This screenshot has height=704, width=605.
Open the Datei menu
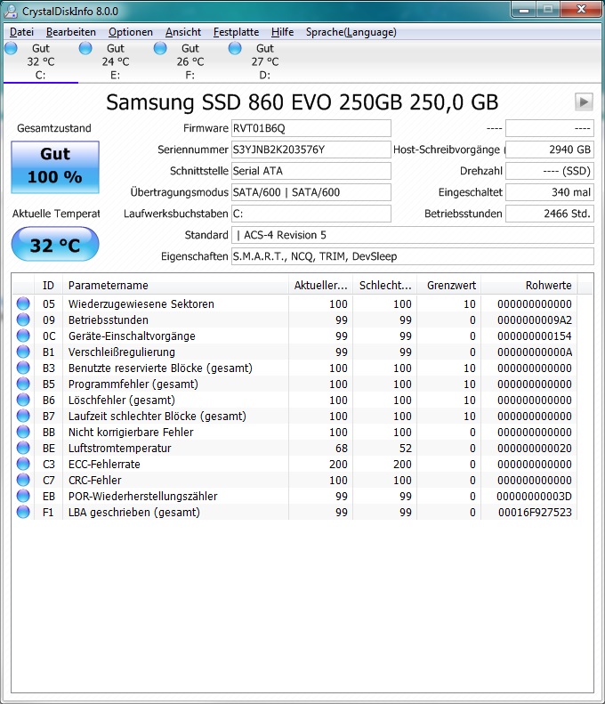21,32
